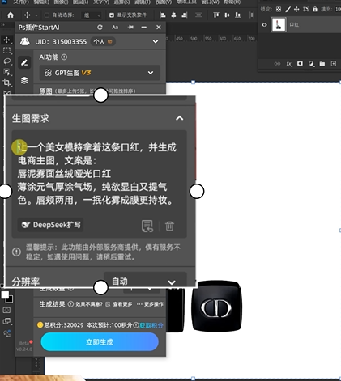Align bottom edges of layers

click(237, 15)
